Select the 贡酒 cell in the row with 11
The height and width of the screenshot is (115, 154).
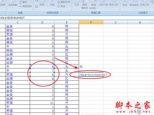click(18, 103)
